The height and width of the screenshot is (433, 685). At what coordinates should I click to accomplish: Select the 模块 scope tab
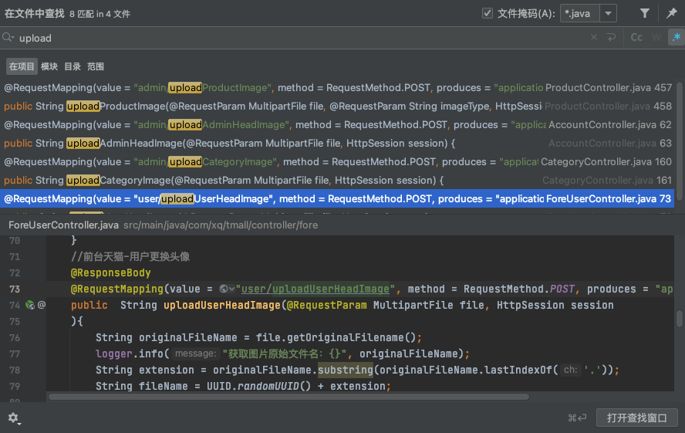point(49,66)
